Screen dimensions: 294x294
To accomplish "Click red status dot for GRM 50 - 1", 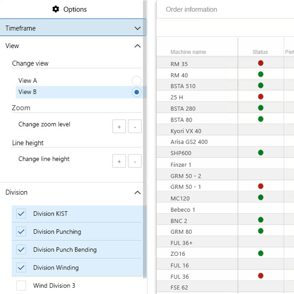I will 261,186.
